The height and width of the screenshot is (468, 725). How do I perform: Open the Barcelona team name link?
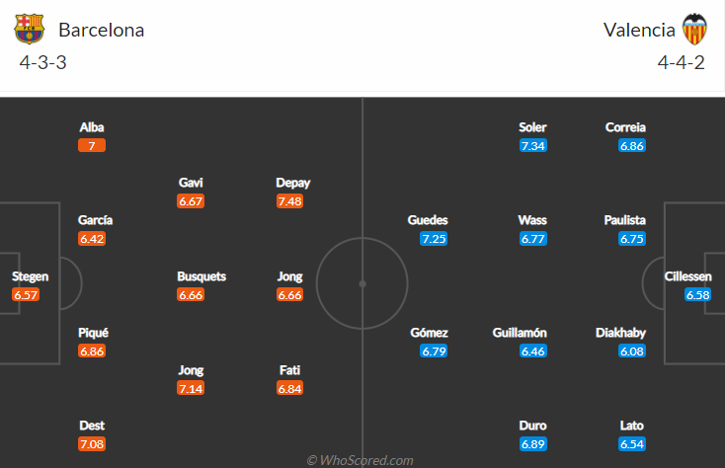[101, 30]
